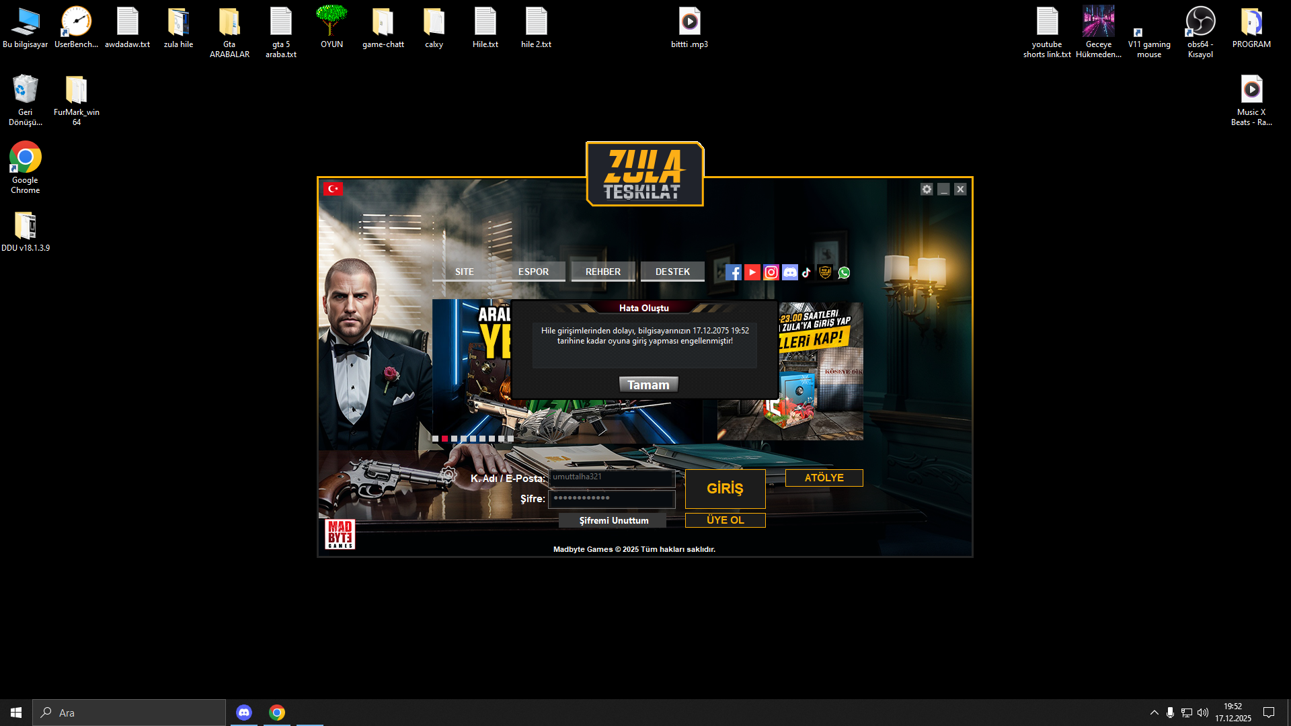Click the Madbyte Games logo
Image resolution: width=1291 pixels, height=726 pixels.
click(x=340, y=534)
